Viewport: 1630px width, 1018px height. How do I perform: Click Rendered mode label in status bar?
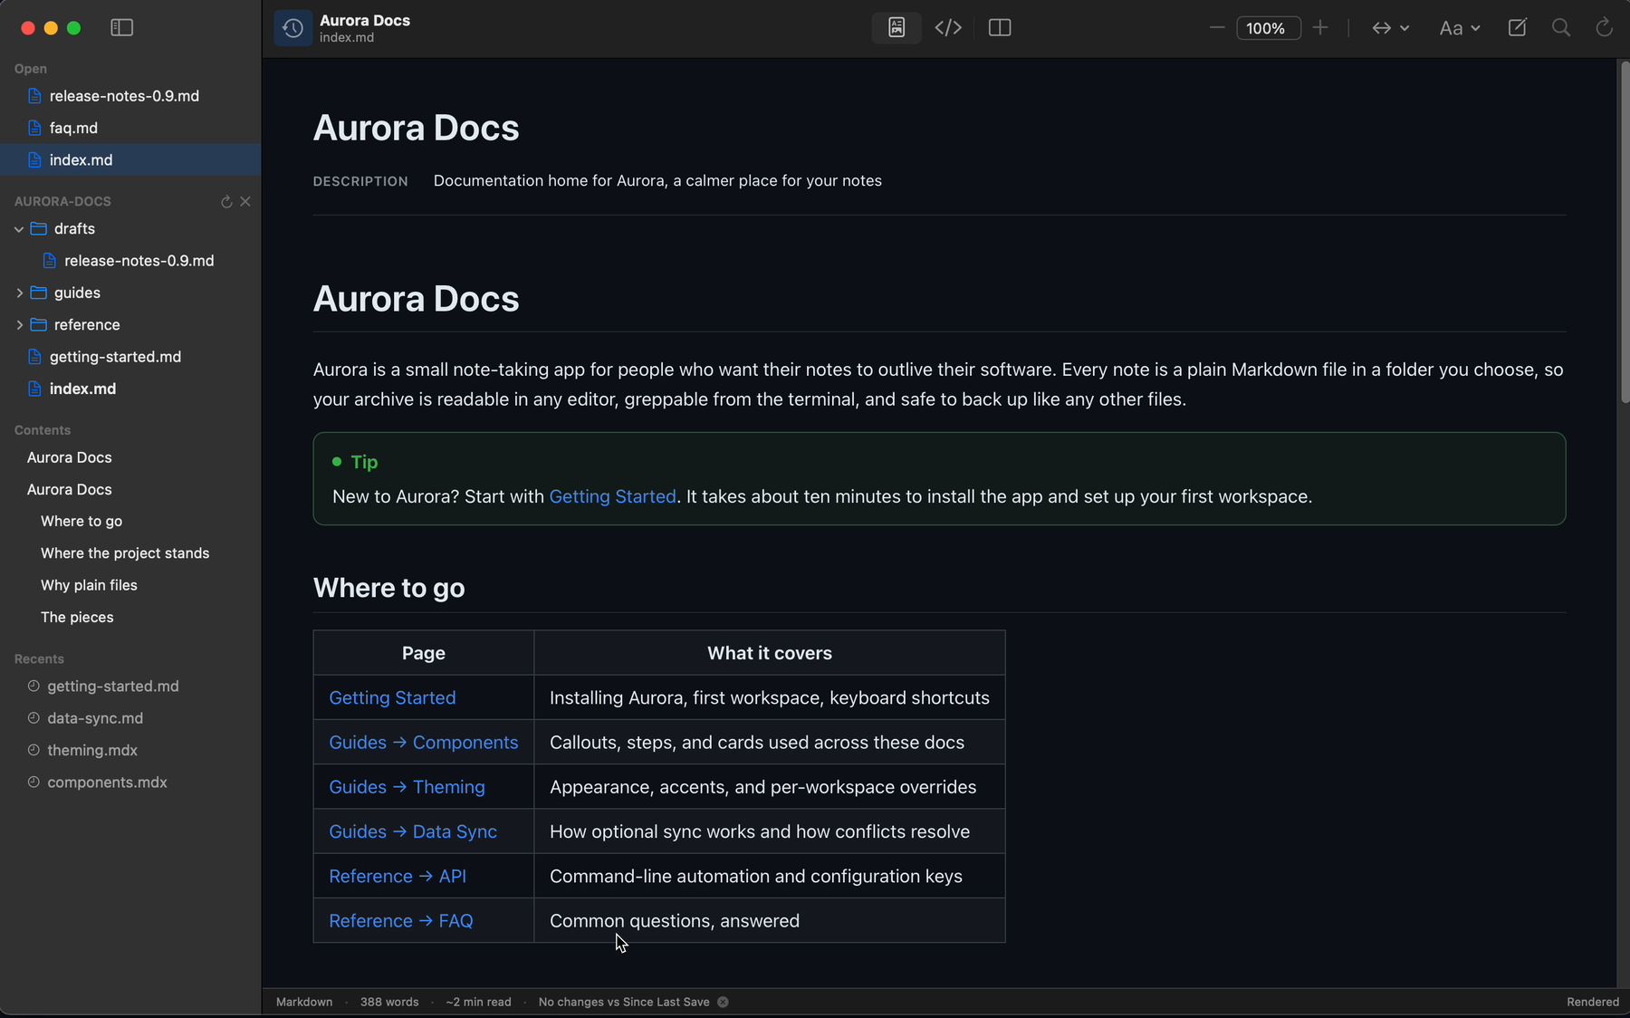pos(1593,1002)
